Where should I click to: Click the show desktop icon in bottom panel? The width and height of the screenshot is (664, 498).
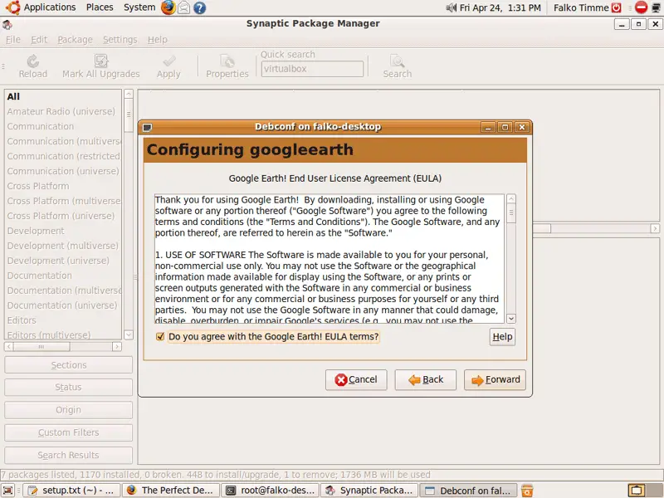(x=8, y=491)
